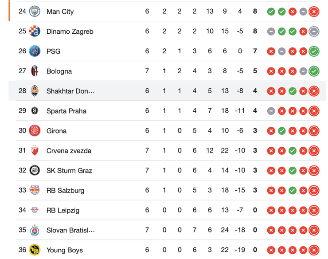This screenshot has width=328, height=259.
Task: Click the Dinamo Zagreb club crest
Action: pyautogui.click(x=35, y=31)
